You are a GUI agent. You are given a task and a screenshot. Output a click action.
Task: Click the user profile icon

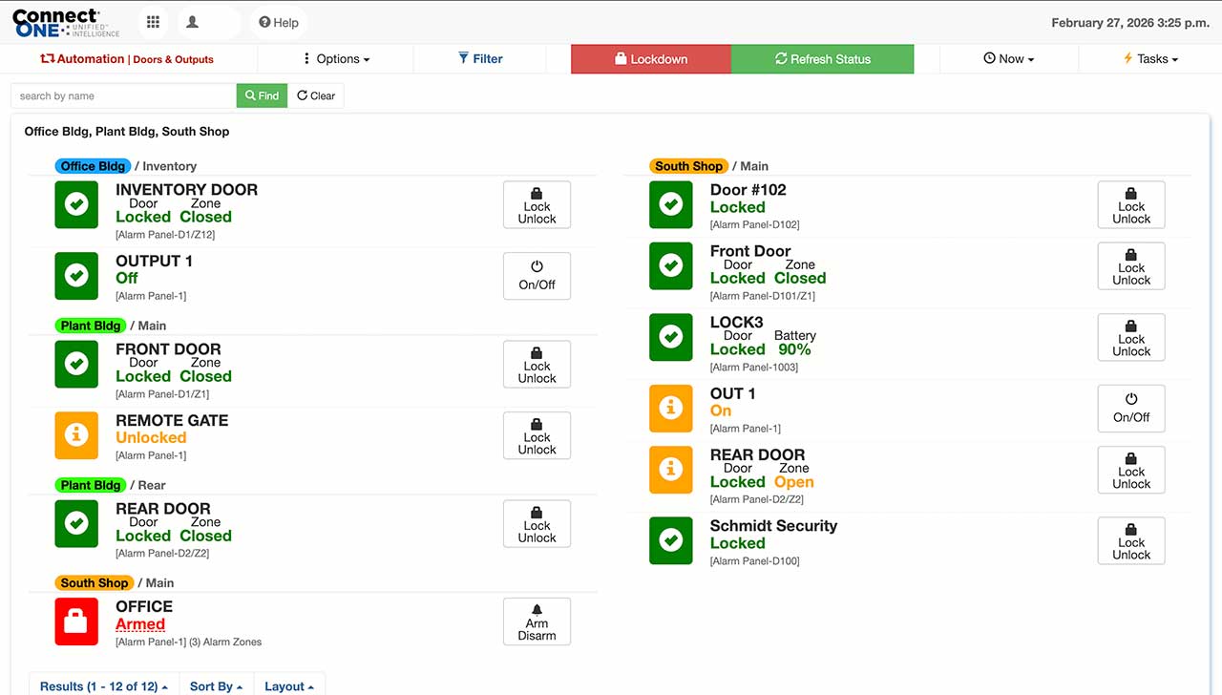[x=193, y=22]
